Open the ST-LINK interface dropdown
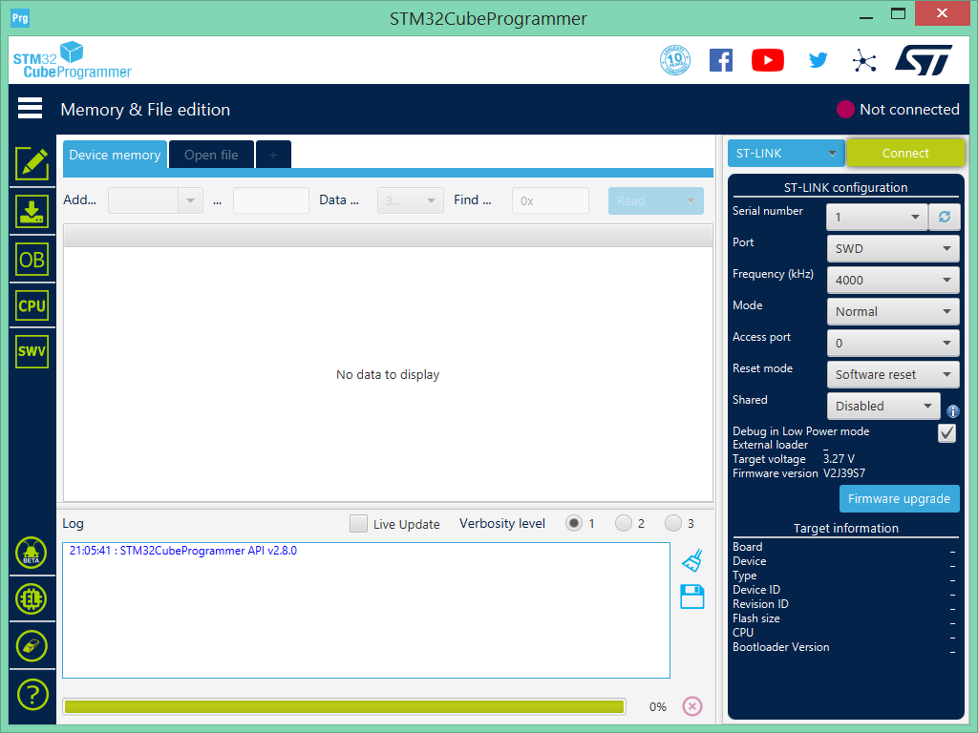This screenshot has width=978, height=733. (786, 154)
